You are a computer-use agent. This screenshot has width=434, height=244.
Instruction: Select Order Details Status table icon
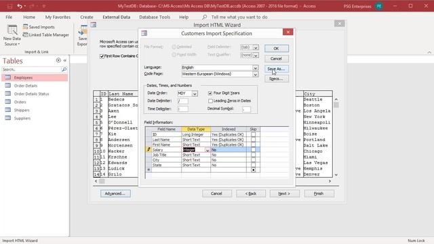8,94
